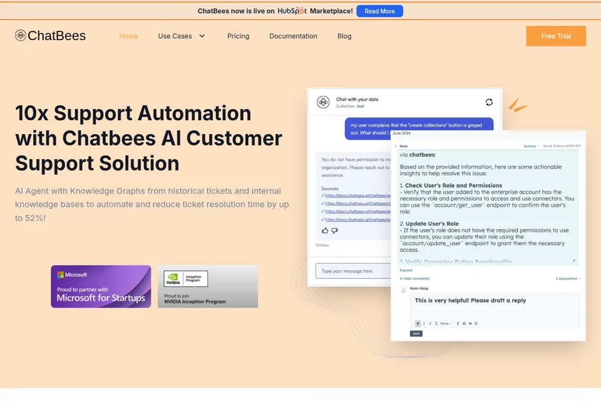Click the '10x Support Automation' headline
The height and width of the screenshot is (401, 601).
[x=149, y=138]
